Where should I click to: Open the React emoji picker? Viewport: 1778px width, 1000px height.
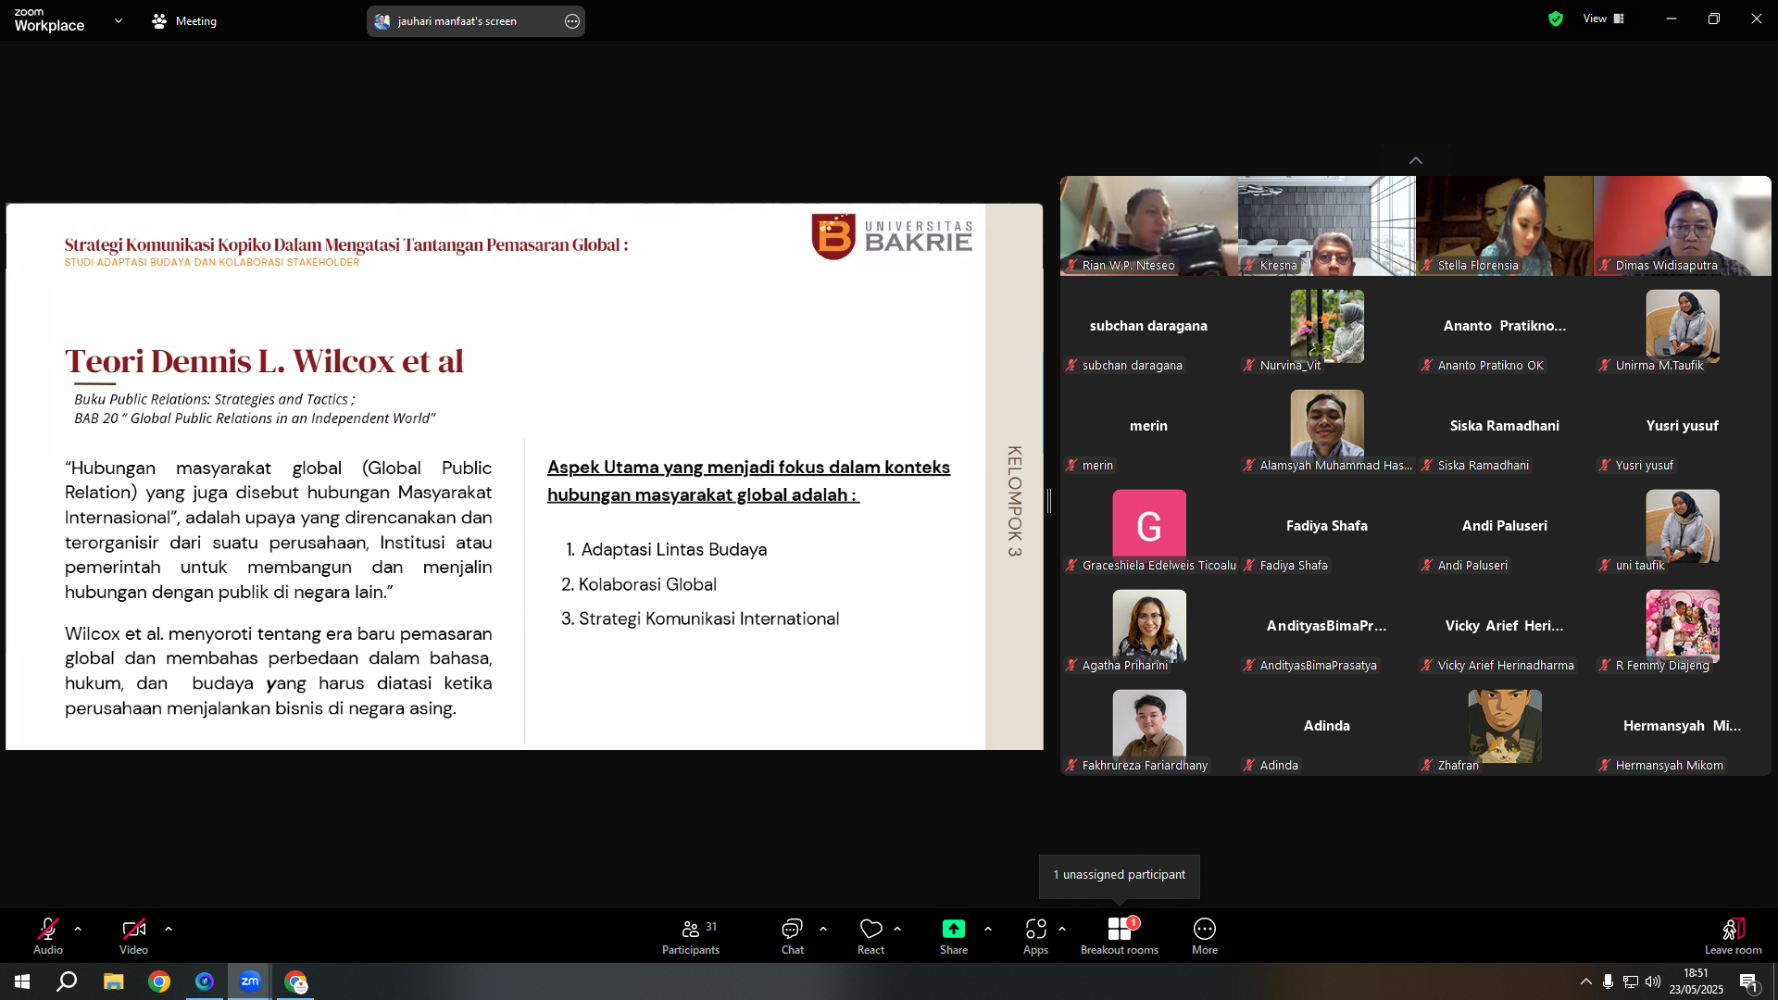click(871, 935)
